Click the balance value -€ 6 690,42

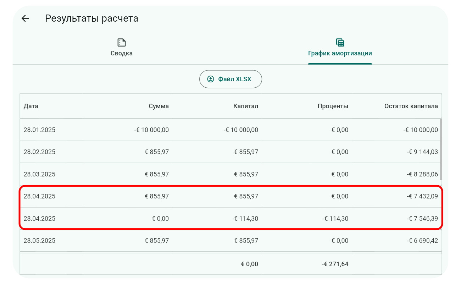point(422,241)
